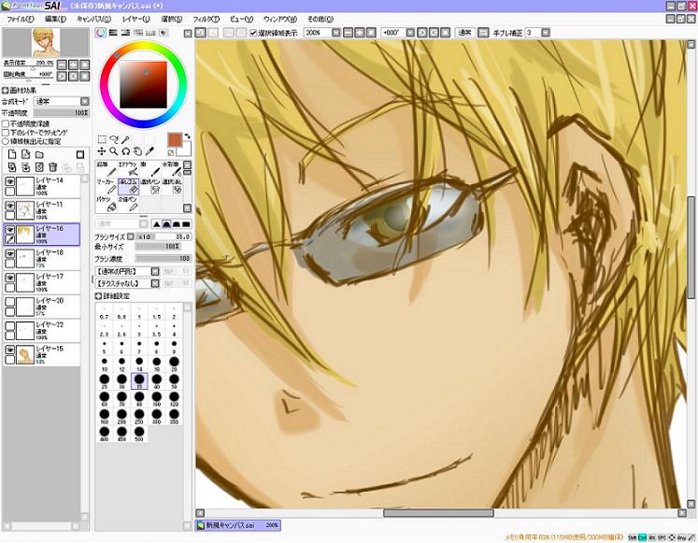The width and height of the screenshot is (698, 543).
Task: Adjust the 不透明度 layer opacity slider
Action: pyautogui.click(x=62, y=113)
